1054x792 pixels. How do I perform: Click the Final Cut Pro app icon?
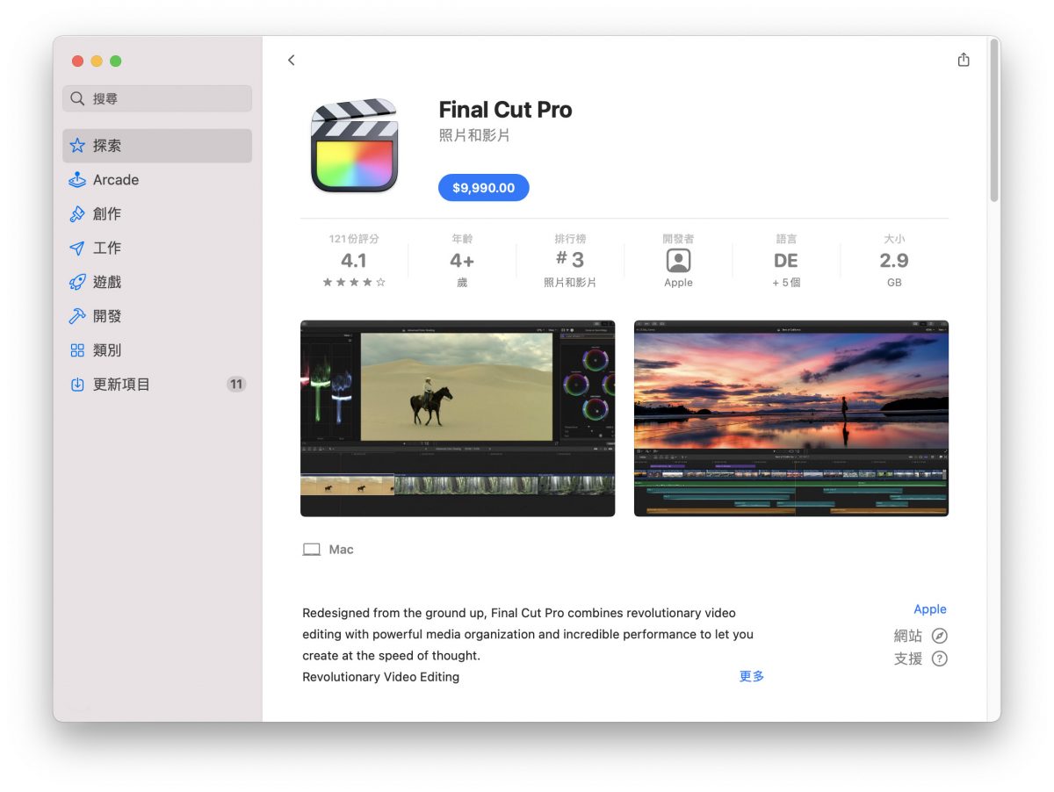[x=355, y=146]
